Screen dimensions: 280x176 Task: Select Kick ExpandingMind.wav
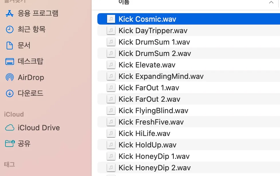(x=161, y=76)
